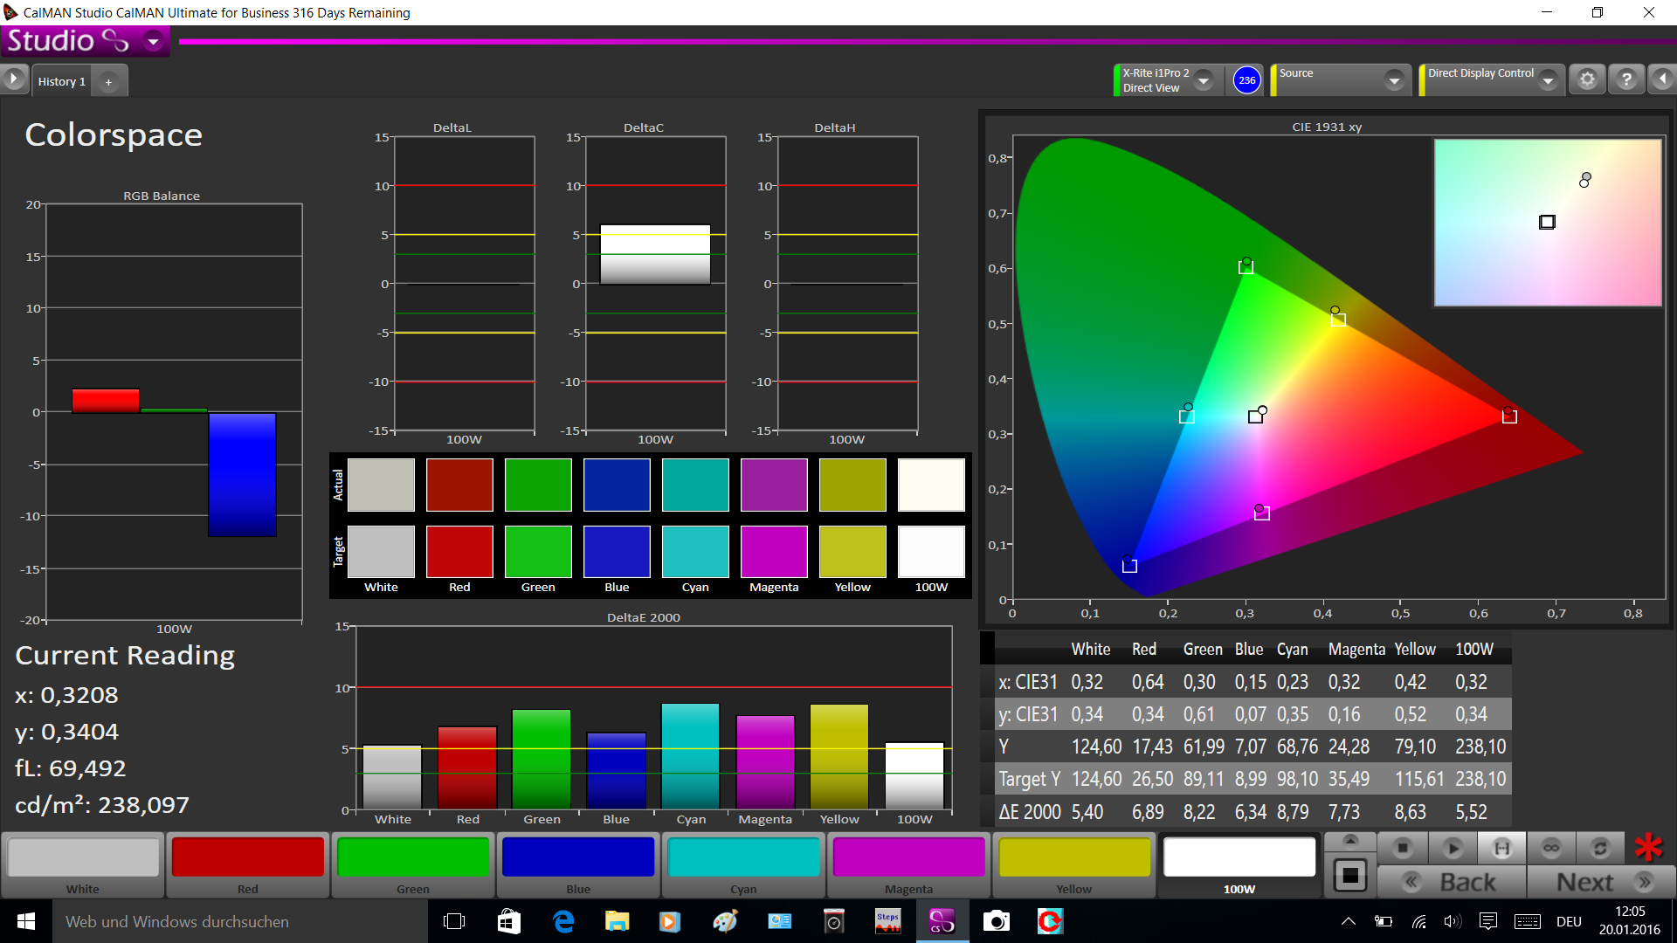The height and width of the screenshot is (943, 1677).
Task: Open the Source dropdown
Action: pyautogui.click(x=1394, y=80)
